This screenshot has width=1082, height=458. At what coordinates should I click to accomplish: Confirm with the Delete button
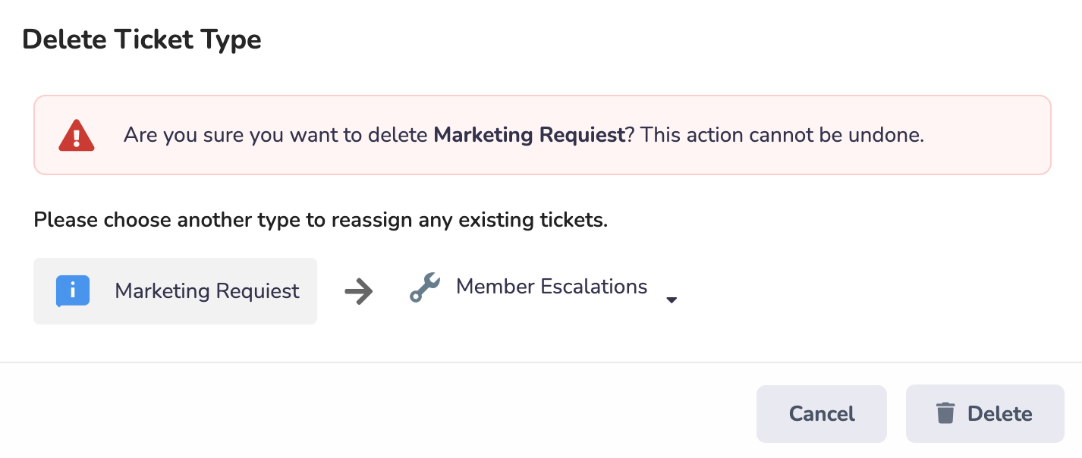click(x=985, y=413)
